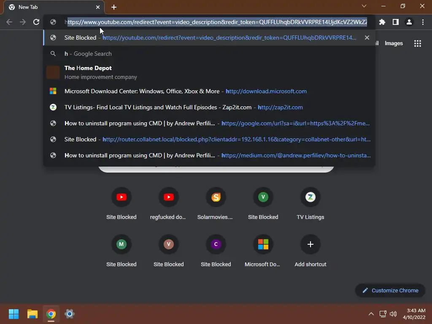432x324 pixels.
Task: Launch File Explorer from the taskbar
Action: tap(32, 314)
